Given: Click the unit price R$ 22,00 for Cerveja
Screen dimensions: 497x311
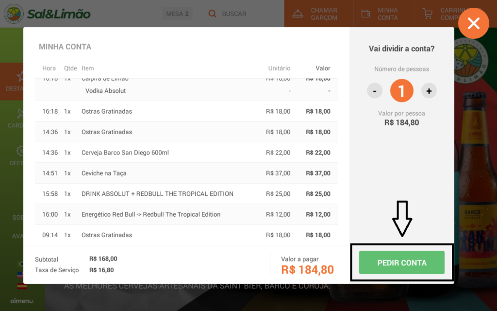Looking at the screenshot, I should pos(278,153).
